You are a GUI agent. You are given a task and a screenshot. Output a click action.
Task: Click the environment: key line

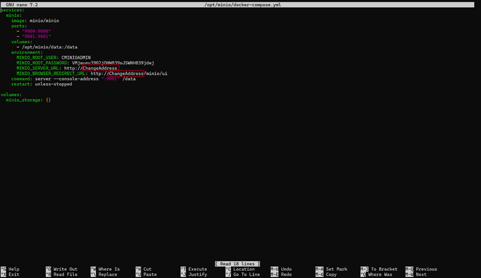coord(27,52)
